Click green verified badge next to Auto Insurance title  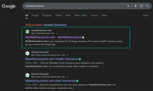(77, 81)
